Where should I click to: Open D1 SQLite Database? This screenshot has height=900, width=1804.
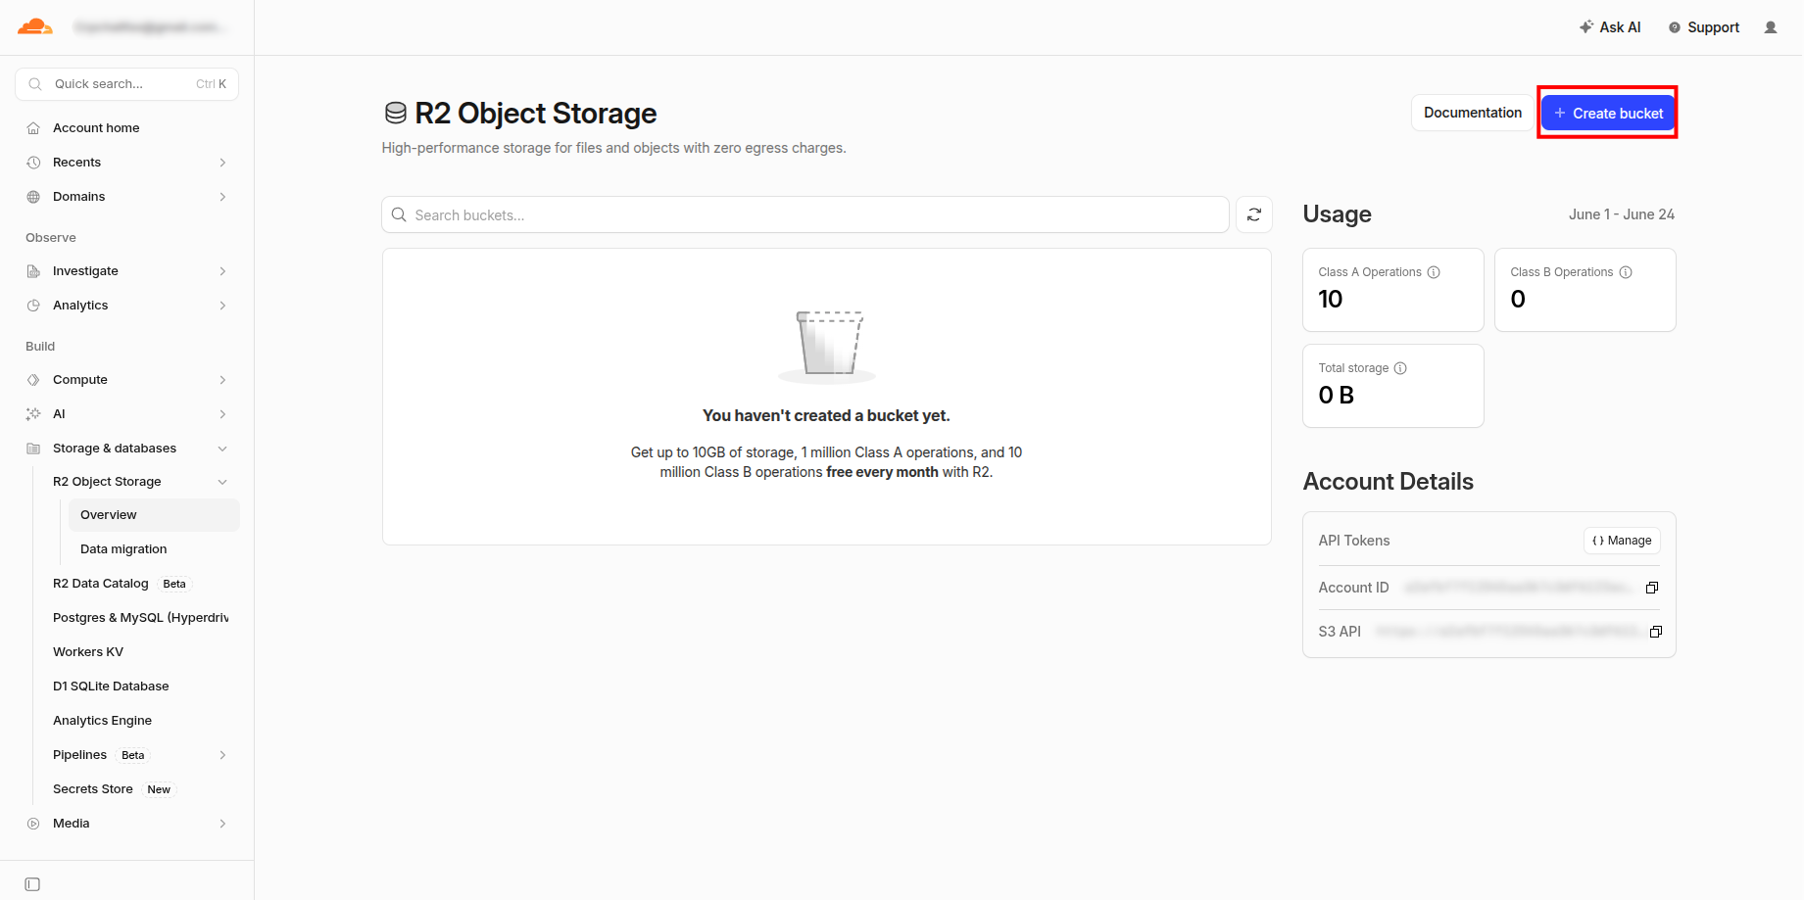click(x=111, y=687)
